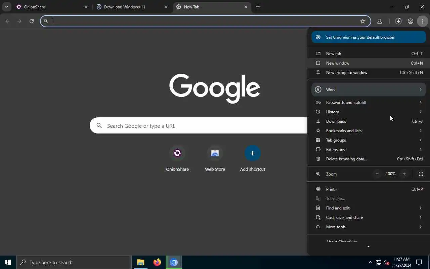Image resolution: width=430 pixels, height=269 pixels.
Task: Click the Google search box
Action: point(199,126)
